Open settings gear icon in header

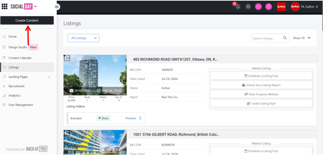(248, 7)
